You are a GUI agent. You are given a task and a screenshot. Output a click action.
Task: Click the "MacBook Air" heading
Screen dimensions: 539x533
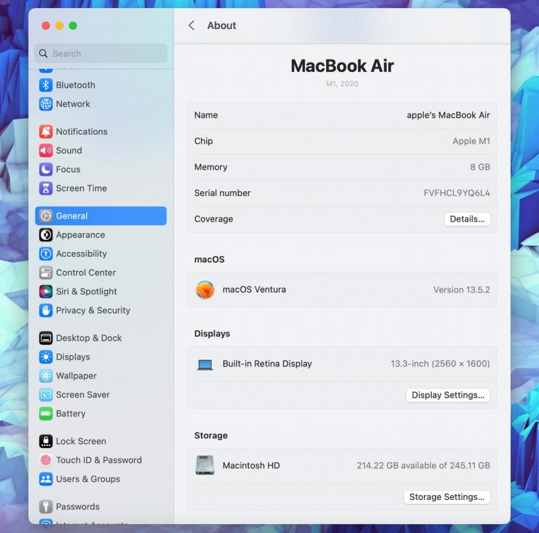[x=342, y=66]
